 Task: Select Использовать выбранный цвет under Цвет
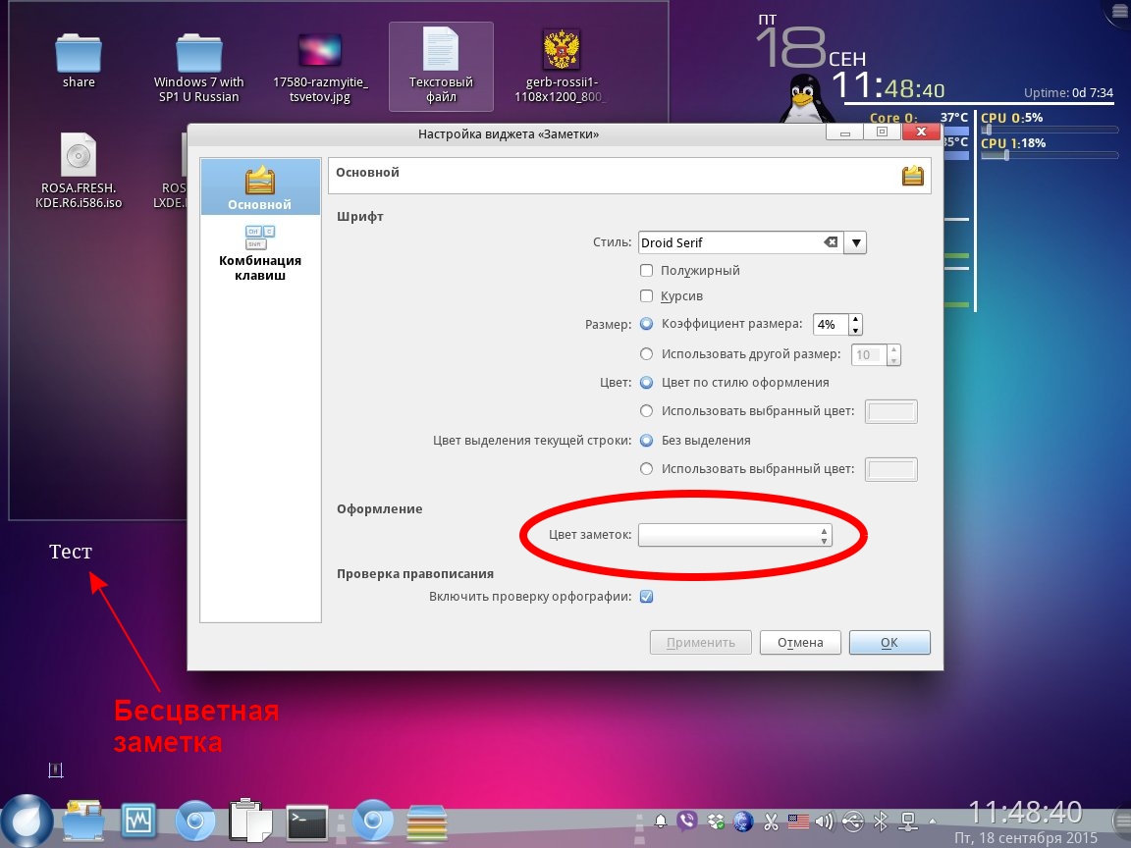coord(646,411)
